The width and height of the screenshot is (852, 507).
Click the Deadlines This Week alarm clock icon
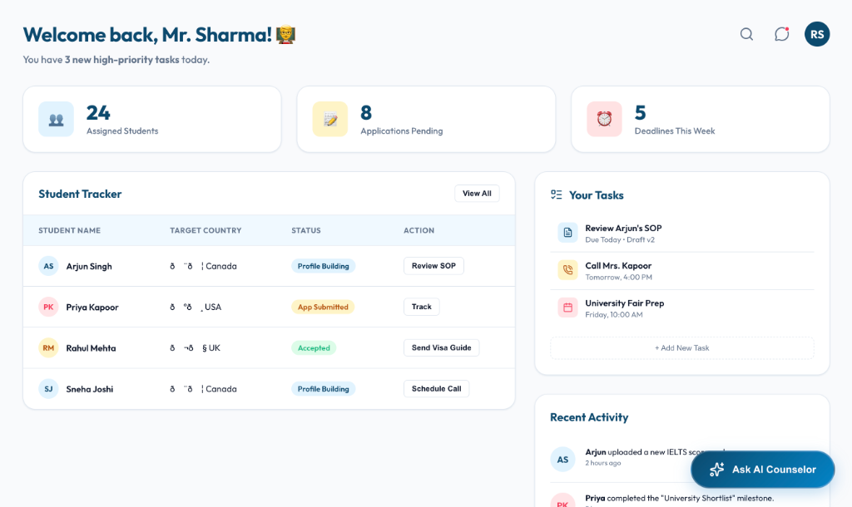pos(604,119)
